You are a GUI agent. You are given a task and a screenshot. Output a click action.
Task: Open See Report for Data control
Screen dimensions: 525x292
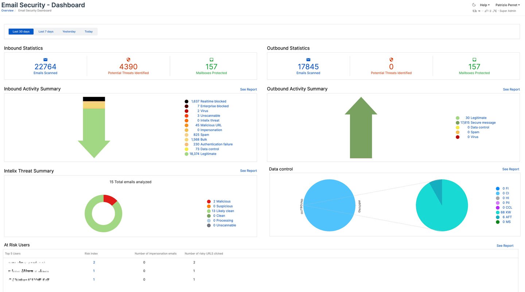[510, 169]
